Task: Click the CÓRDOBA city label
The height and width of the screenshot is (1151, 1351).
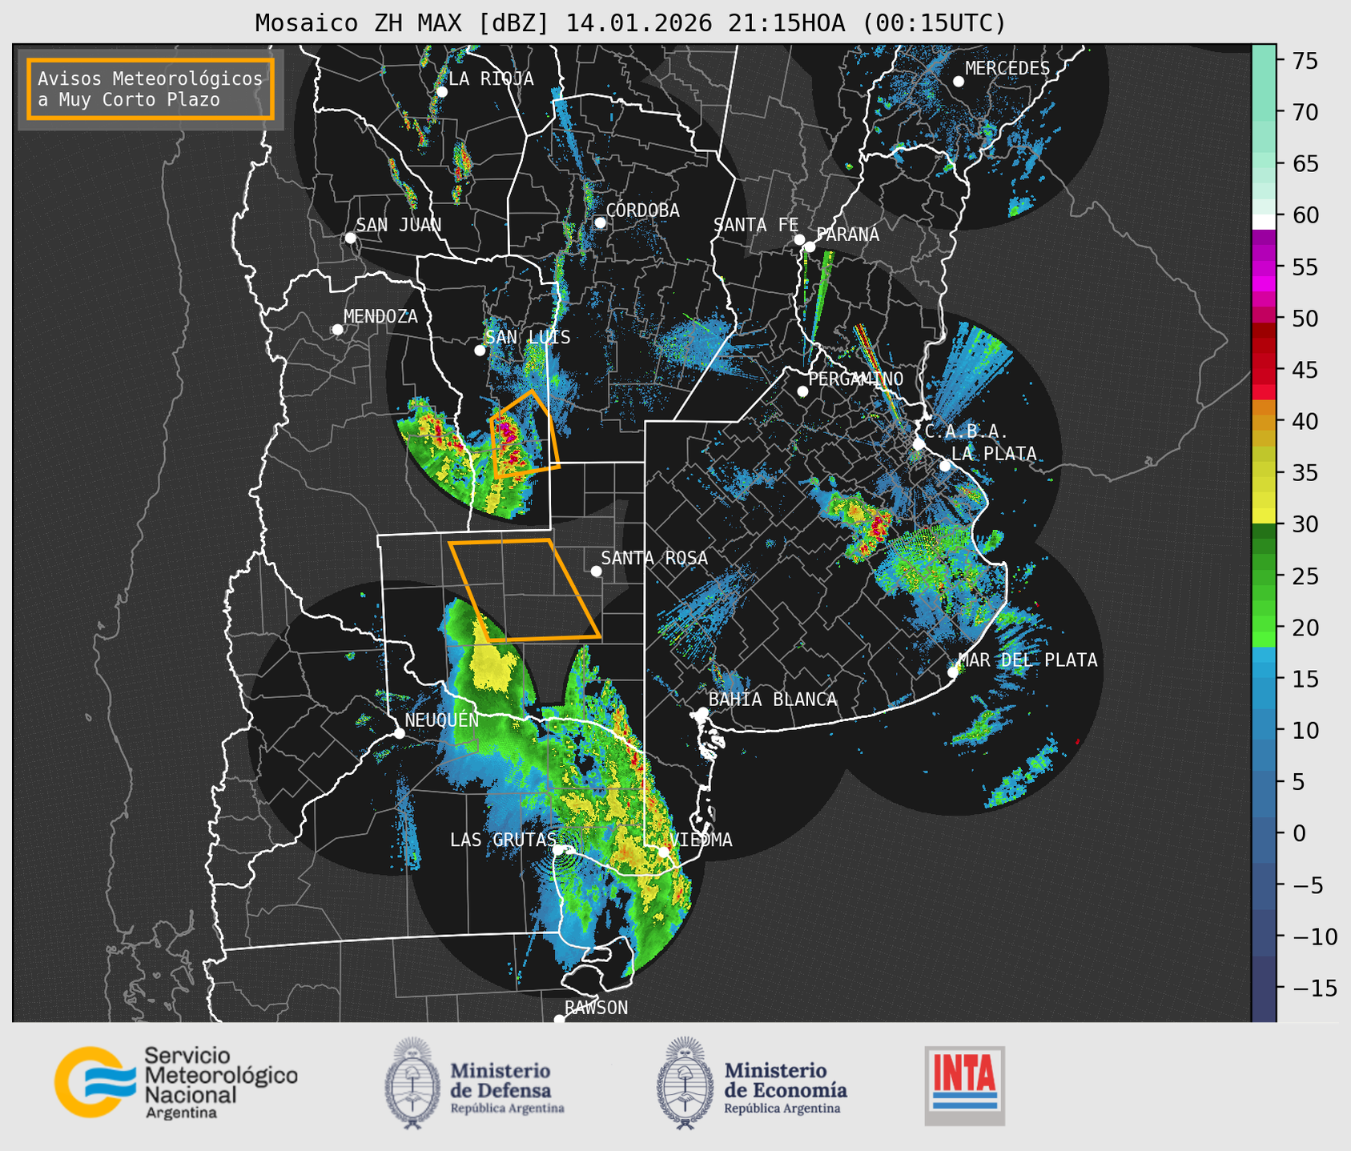Action: (x=643, y=210)
